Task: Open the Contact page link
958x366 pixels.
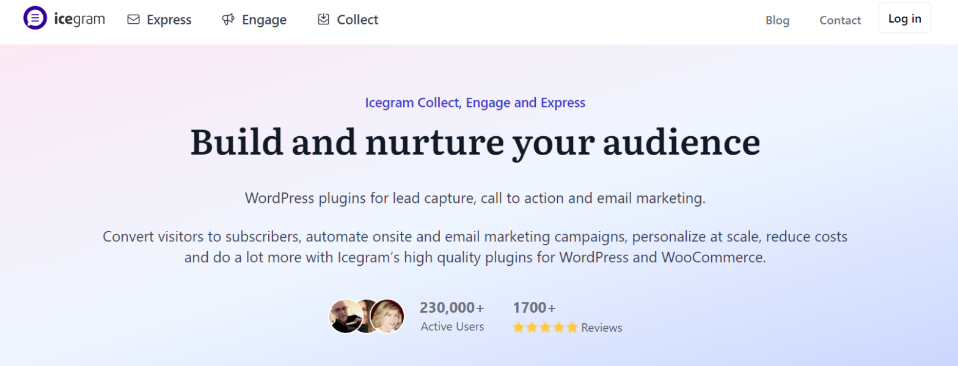Action: (839, 20)
